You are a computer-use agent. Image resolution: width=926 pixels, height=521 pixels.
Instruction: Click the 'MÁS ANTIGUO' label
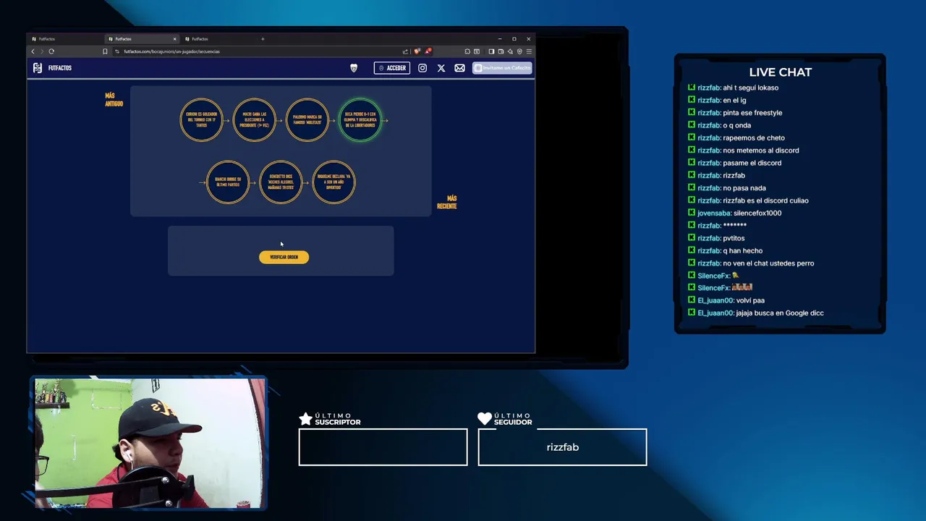[114, 100]
